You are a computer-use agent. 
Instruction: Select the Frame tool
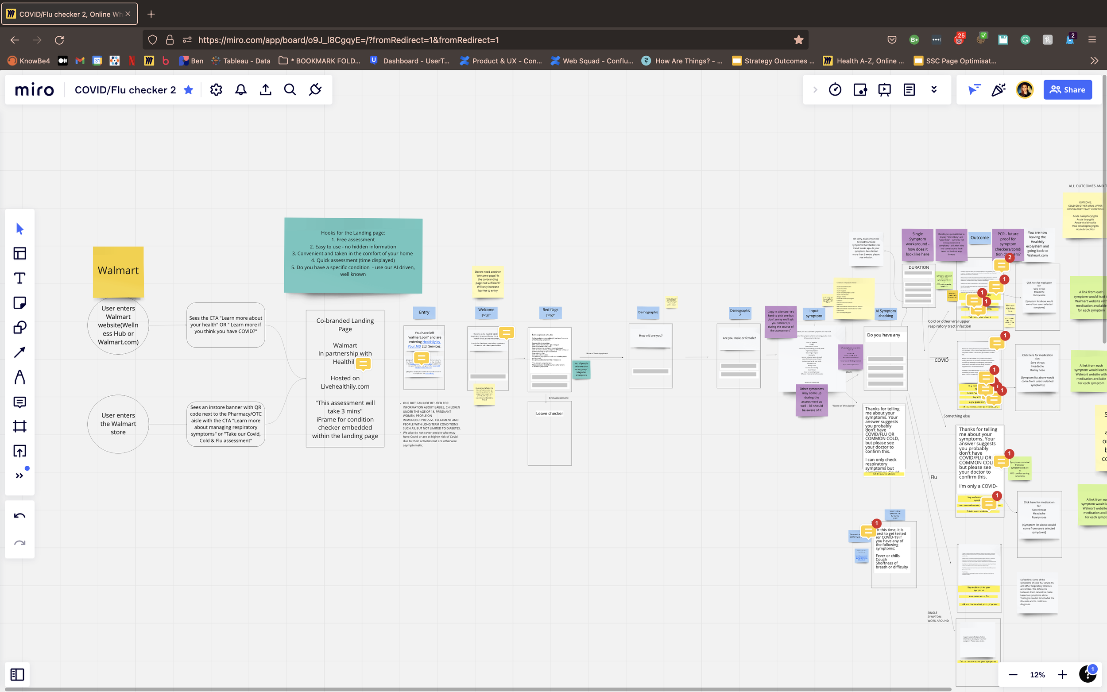(19, 426)
